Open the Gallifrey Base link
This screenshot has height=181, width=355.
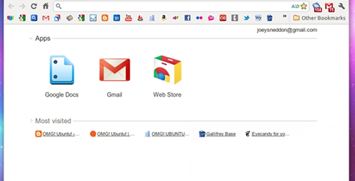218,134
